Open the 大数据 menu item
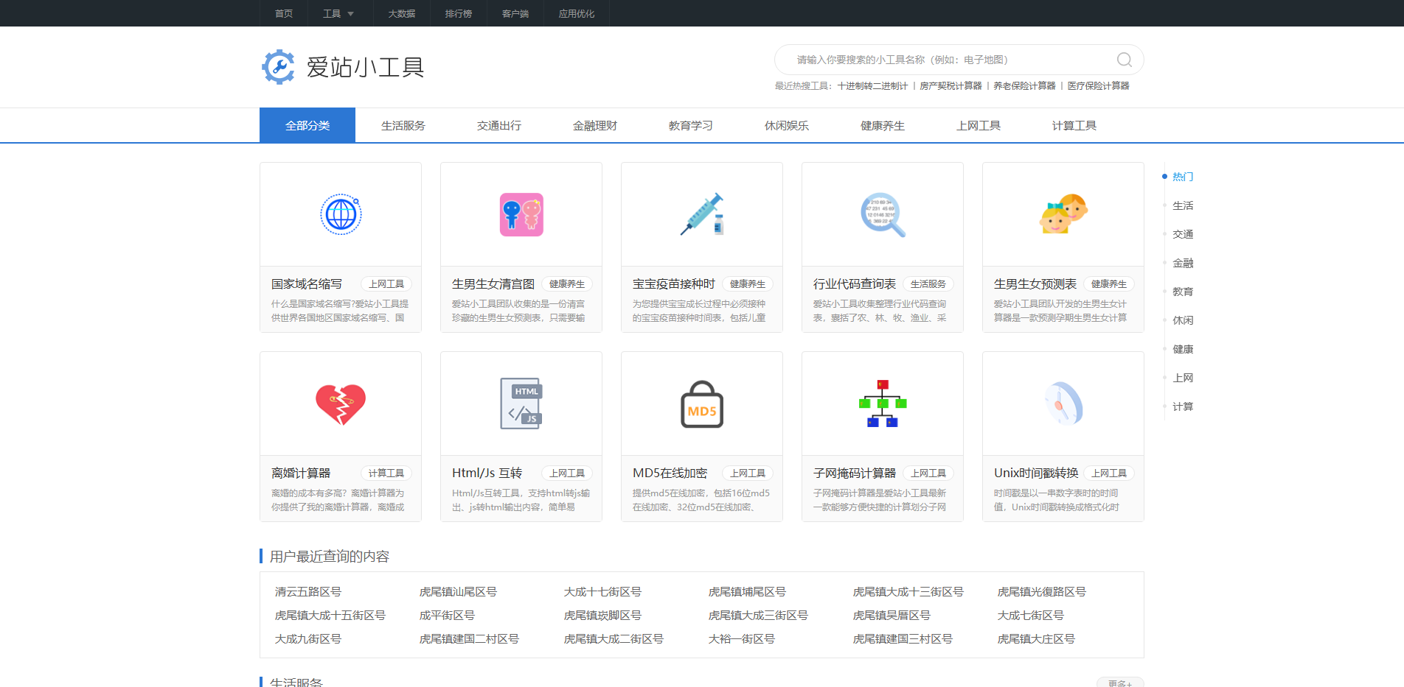Viewport: 1404px width, 687px height. 401,13
